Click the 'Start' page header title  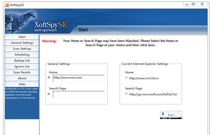tap(83, 30)
